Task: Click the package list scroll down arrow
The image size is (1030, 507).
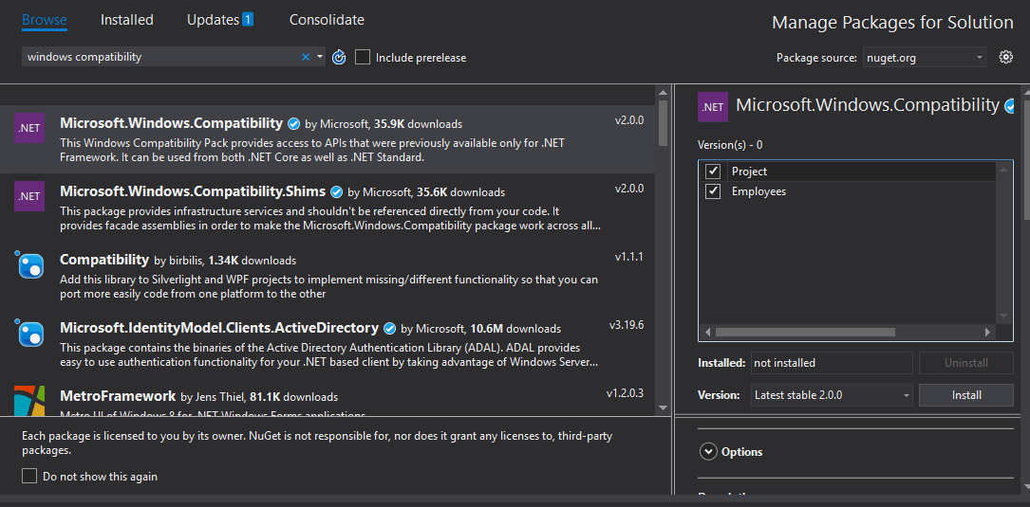Action: coord(663,407)
